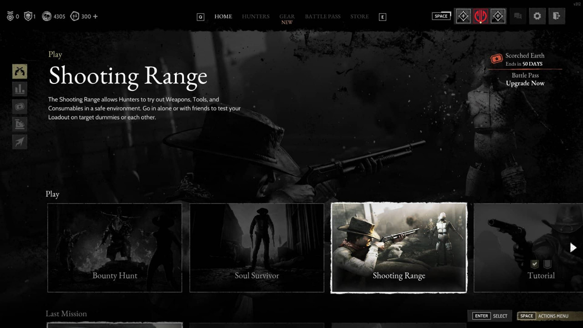Click the "Play" heading above mode cards
Viewport: 583px width, 328px height.
click(52, 195)
